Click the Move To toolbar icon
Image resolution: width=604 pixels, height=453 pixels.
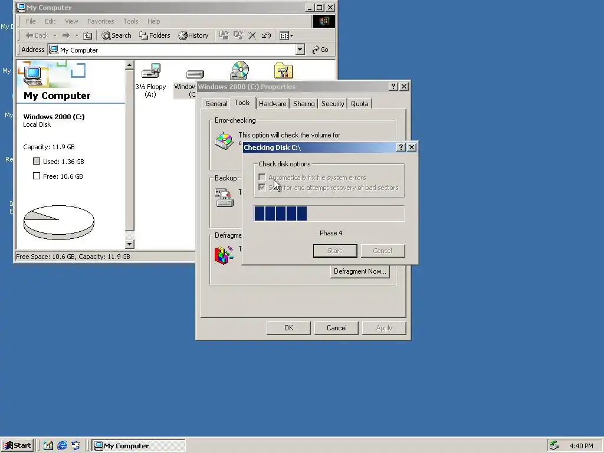[224, 35]
